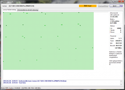This screenshot has height=90, width=125.
Task: Select the Szekvenciális teszt log line
Action: 35,81
